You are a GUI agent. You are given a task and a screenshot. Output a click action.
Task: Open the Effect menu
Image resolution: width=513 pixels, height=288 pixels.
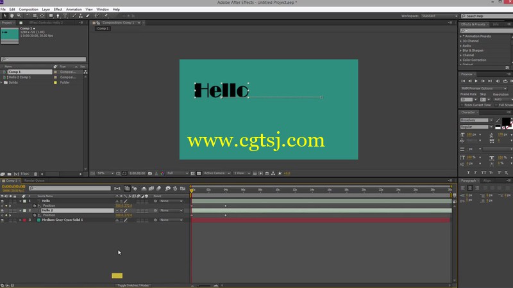click(x=58, y=10)
